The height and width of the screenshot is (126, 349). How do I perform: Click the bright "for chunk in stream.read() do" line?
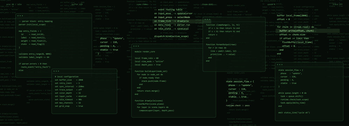pos(295,27)
